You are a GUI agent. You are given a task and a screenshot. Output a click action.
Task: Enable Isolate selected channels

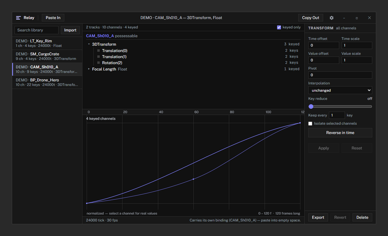tap(310, 123)
